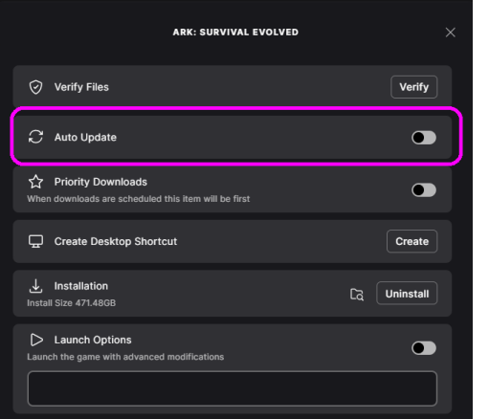This screenshot has height=419, width=489.
Task: Click the Install Size 471.48GB text
Action: click(x=71, y=303)
